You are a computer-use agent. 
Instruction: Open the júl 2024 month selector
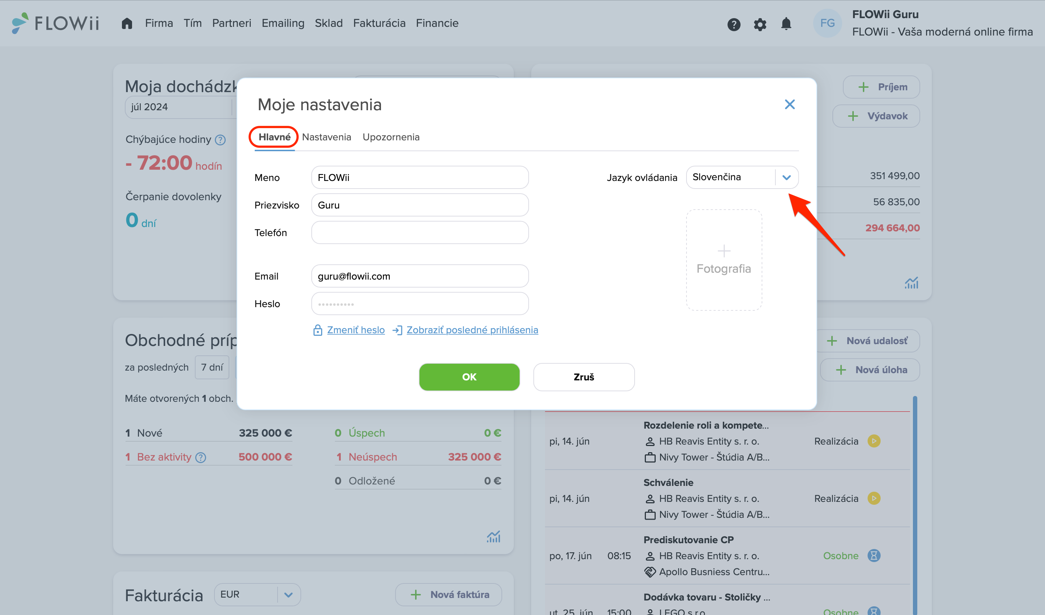pos(180,107)
